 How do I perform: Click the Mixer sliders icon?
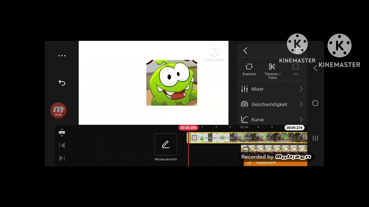(244, 89)
